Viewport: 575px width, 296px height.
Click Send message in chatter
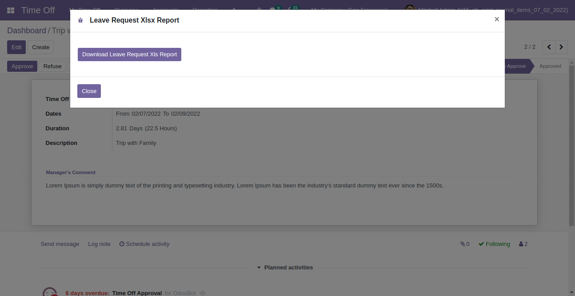(60, 244)
